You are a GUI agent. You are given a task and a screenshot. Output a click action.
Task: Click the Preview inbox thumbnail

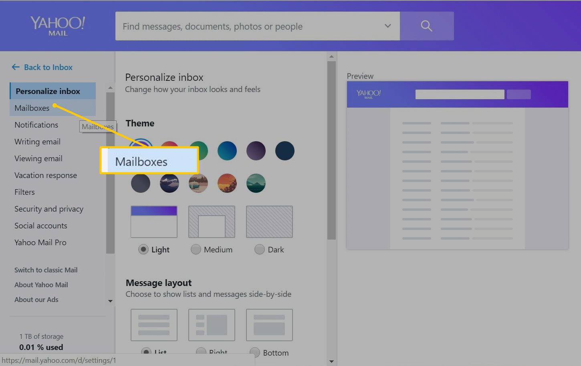[458, 165]
